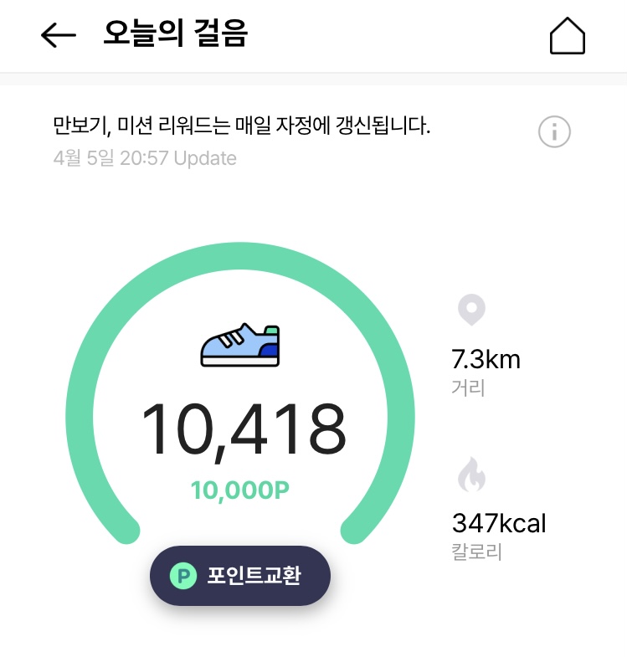Tap the 10,418 step count
The width and height of the screenshot is (627, 657).
[x=243, y=430]
